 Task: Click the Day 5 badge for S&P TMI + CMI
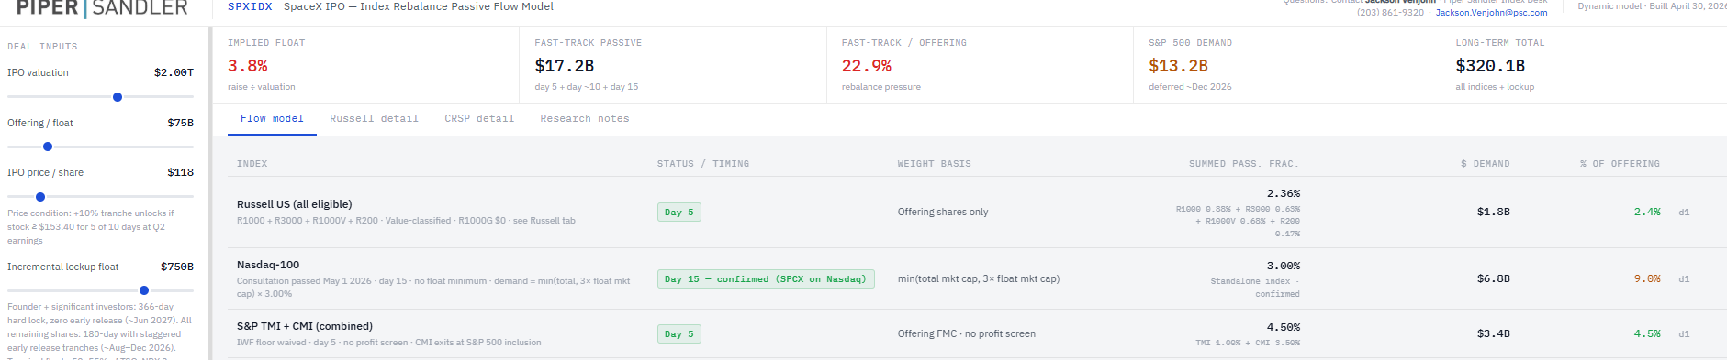679,334
